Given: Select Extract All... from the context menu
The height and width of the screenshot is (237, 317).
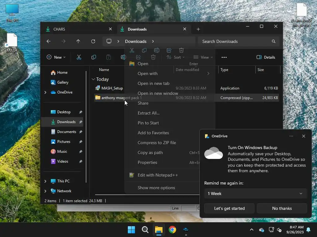Looking at the screenshot, I should (x=170, y=113).
